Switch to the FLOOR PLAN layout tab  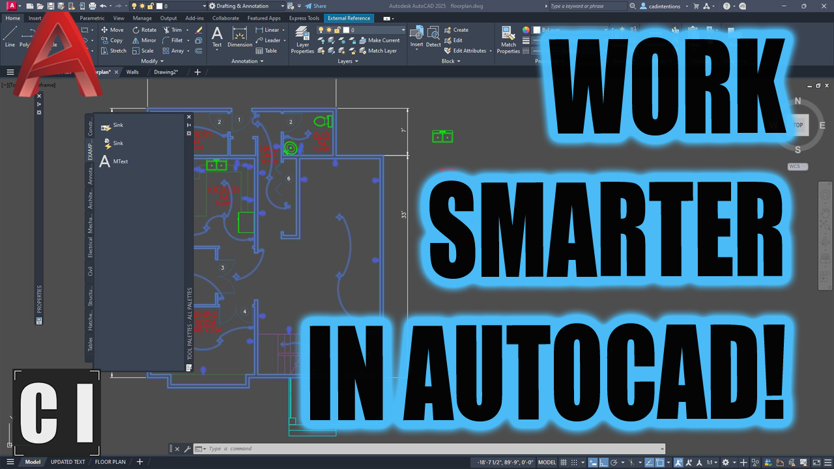pyautogui.click(x=110, y=462)
